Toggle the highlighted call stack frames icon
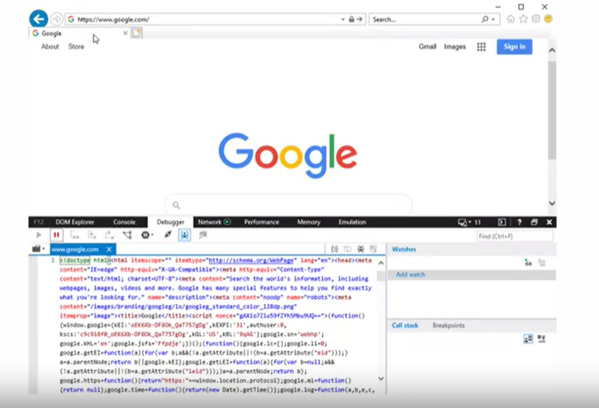Screen dimensions: 599x408 (528, 338)
